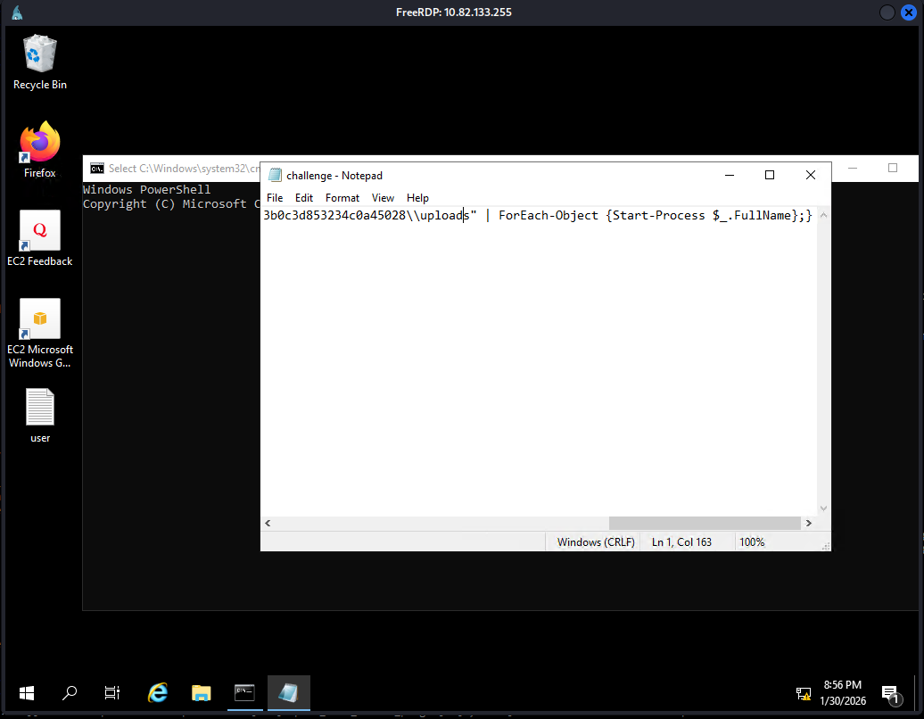The image size is (924, 719).
Task: Open the Notepad Format menu
Action: pos(342,198)
